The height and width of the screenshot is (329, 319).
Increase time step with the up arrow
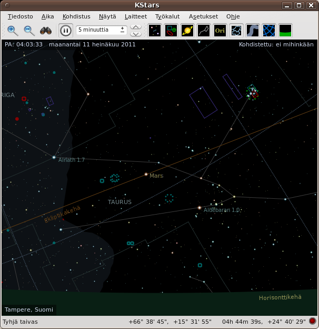tap(136, 27)
